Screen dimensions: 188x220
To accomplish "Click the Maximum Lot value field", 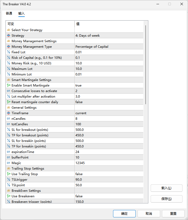I will (109, 69).
